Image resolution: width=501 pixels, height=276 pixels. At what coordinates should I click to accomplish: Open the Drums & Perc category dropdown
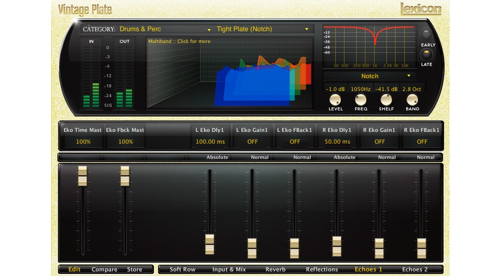(x=165, y=29)
